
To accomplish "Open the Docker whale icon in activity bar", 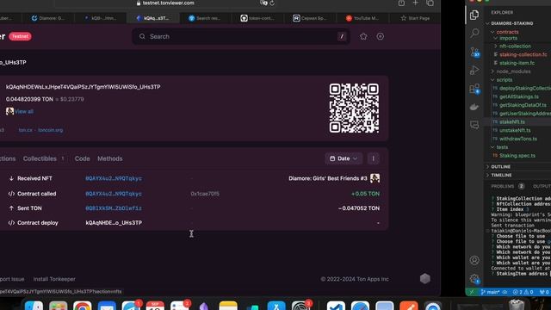I will 474,107.
